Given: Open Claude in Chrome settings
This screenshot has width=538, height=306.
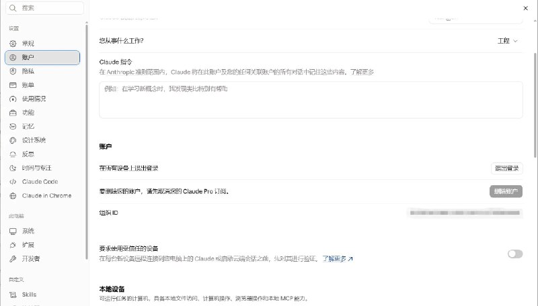Looking at the screenshot, I should pos(42,196).
